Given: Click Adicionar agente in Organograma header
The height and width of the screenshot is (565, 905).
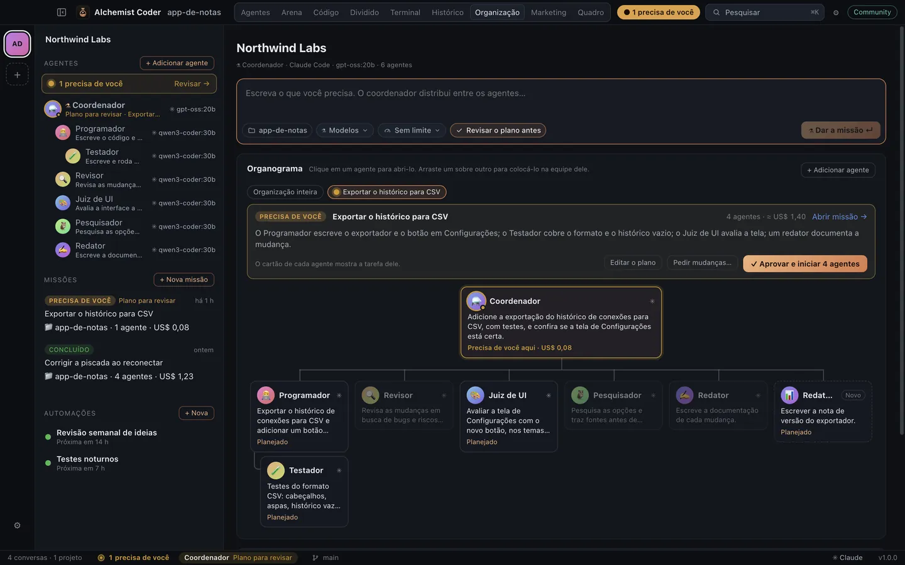Looking at the screenshot, I should pos(838,170).
